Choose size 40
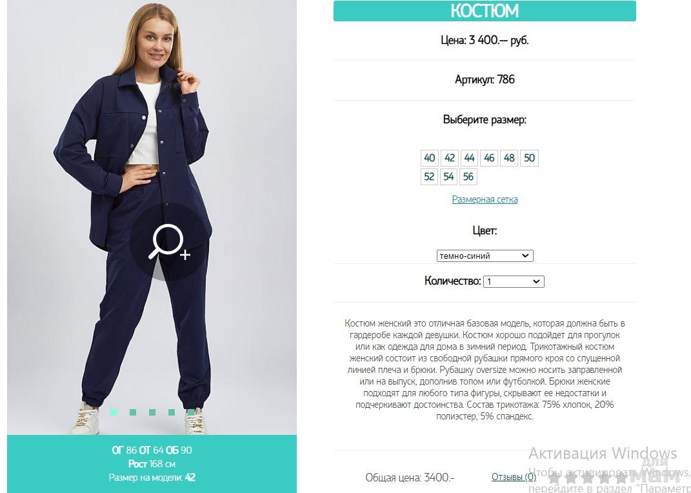This screenshot has width=691, height=493. [429, 157]
